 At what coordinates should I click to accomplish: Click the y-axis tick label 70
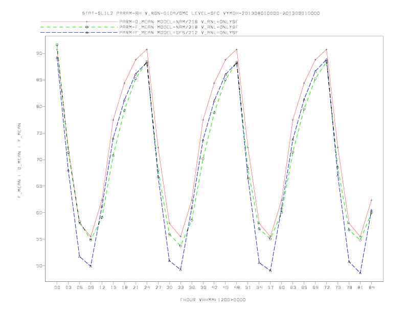click(39, 160)
